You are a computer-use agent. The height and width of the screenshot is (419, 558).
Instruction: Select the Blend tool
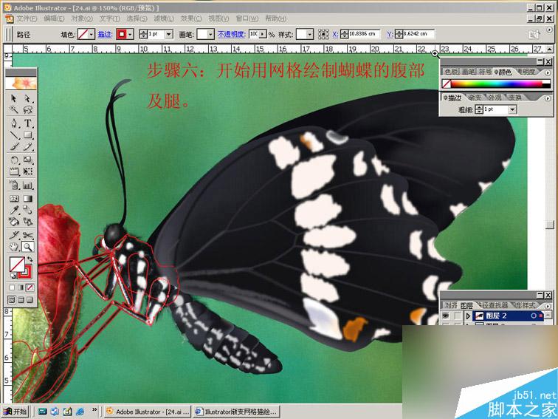pyautogui.click(x=27, y=210)
